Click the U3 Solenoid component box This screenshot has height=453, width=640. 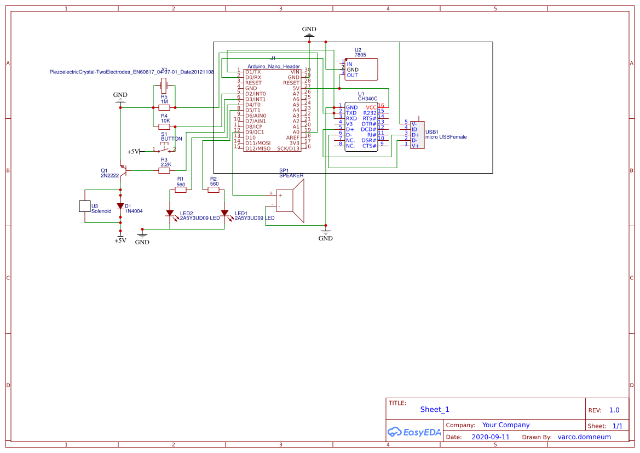tap(84, 206)
